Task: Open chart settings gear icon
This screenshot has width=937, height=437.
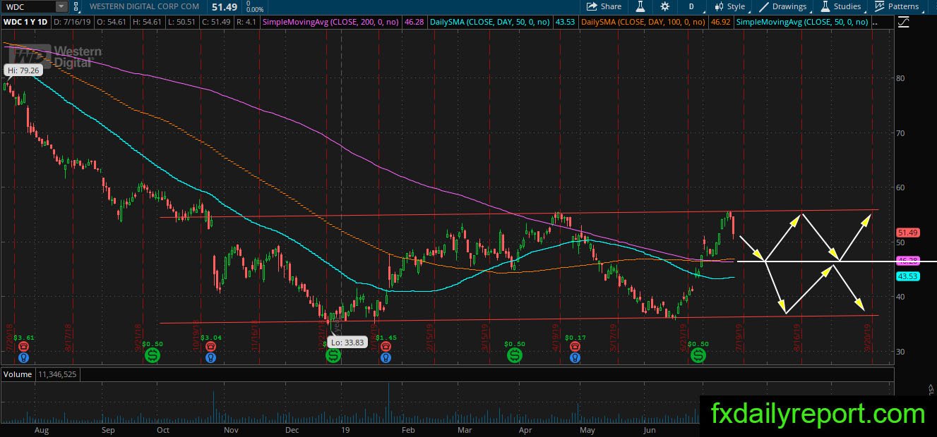Action: tap(664, 6)
